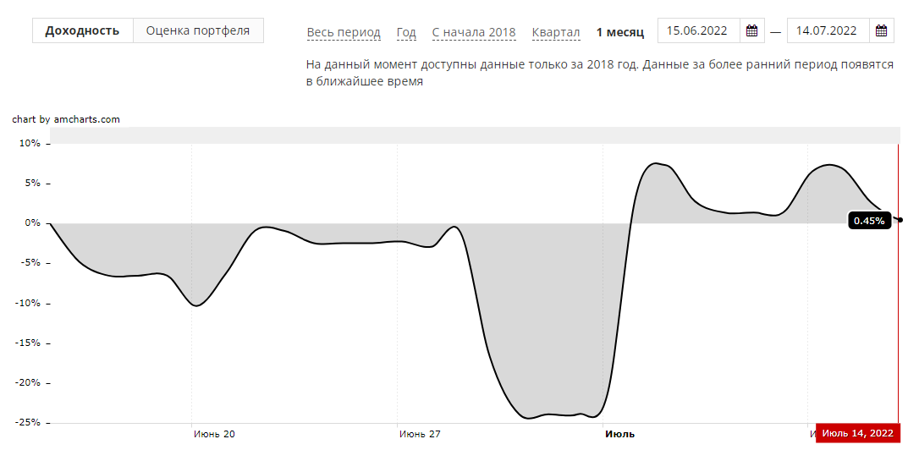Click the start date field 15.06.2022
Screen dimensions: 919x461
[698, 31]
